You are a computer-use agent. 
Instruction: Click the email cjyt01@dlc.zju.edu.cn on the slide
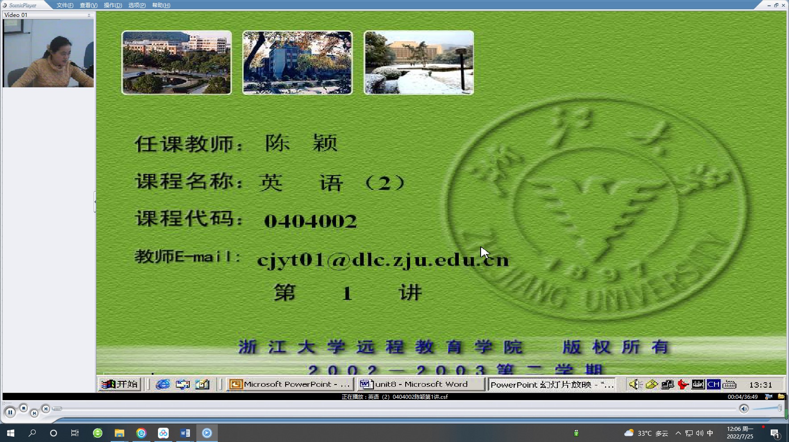[x=383, y=260]
